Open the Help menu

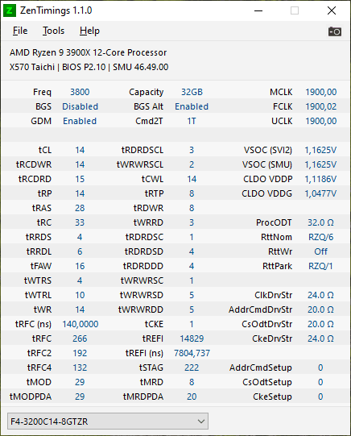click(x=89, y=31)
